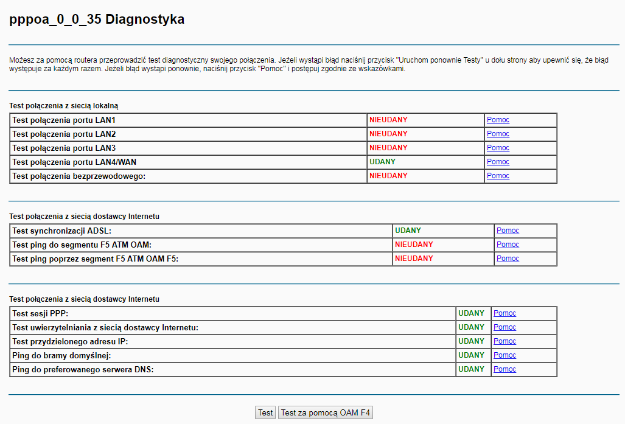Click Pomoc for Ping do bramy domyślnej
The width and height of the screenshot is (625, 424).
point(505,355)
